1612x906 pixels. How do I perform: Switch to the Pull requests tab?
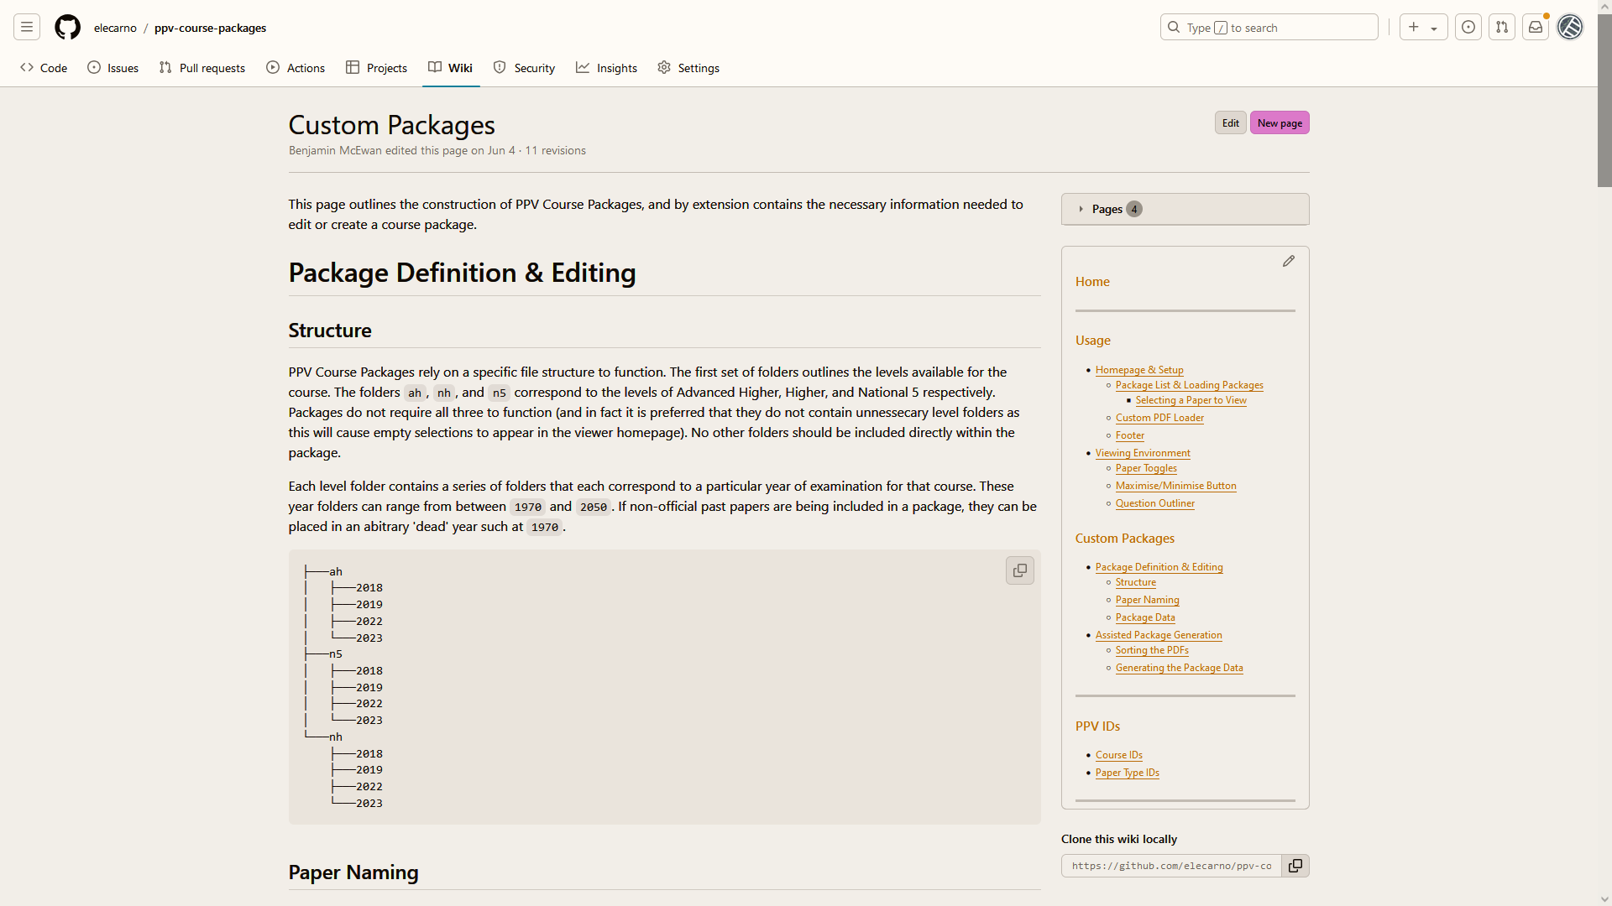[x=201, y=68]
